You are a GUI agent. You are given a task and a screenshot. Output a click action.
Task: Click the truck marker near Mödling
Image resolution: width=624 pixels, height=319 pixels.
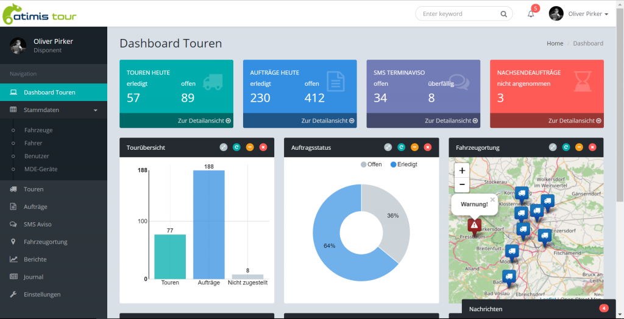512,253
